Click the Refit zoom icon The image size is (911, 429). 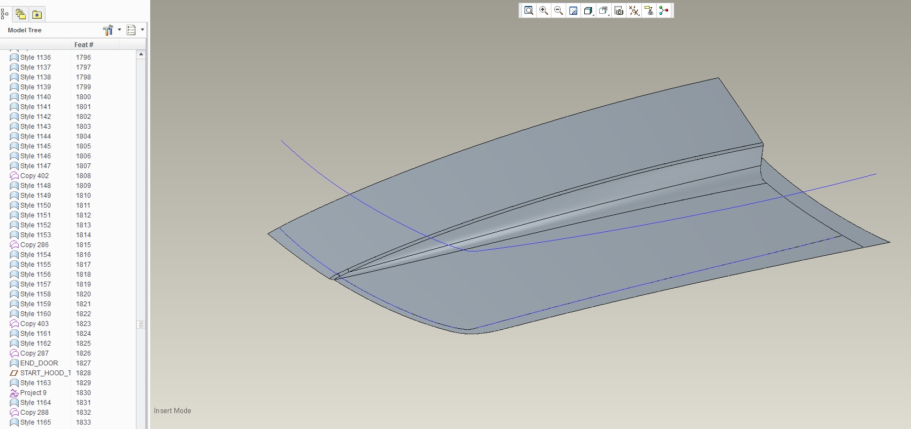coord(529,10)
